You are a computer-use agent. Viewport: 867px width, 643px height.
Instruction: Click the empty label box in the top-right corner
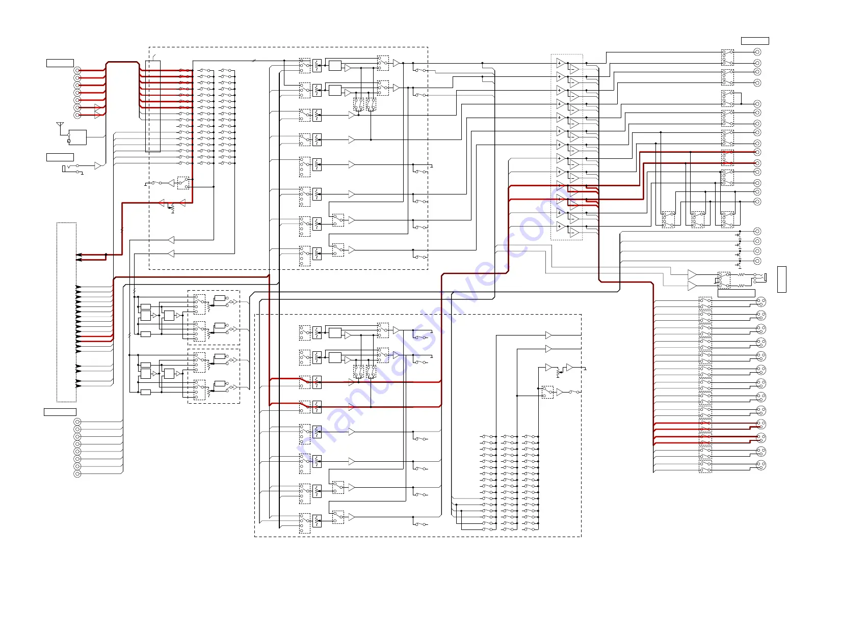[755, 41]
